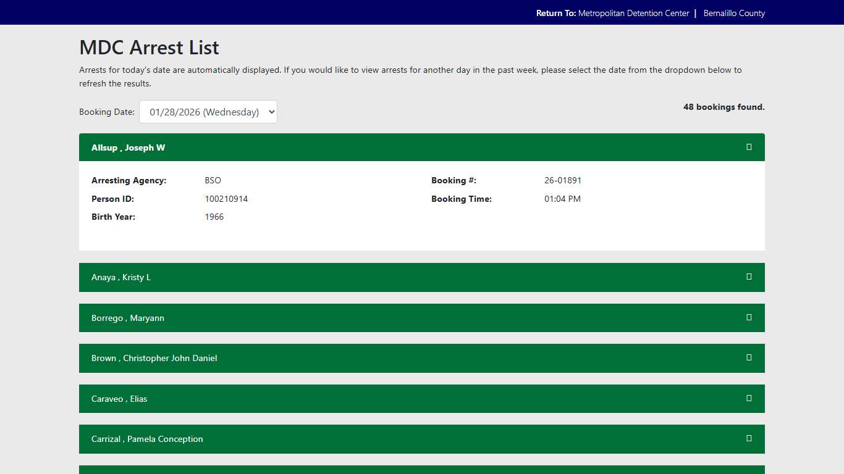
Task: Open the Metropolitan Detention Center link
Action: (633, 12)
